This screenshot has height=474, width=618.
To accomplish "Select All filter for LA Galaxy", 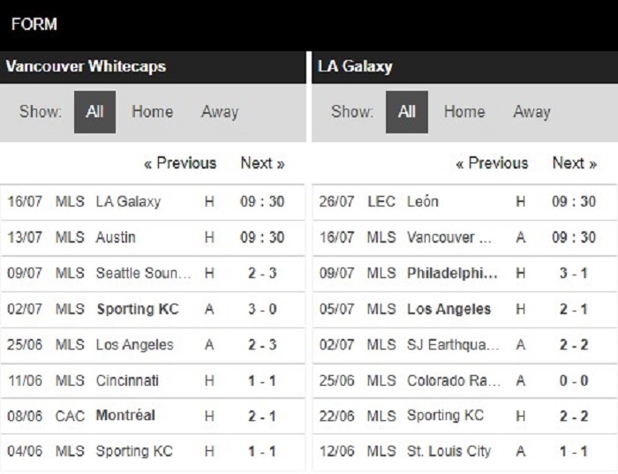I will tap(407, 112).
